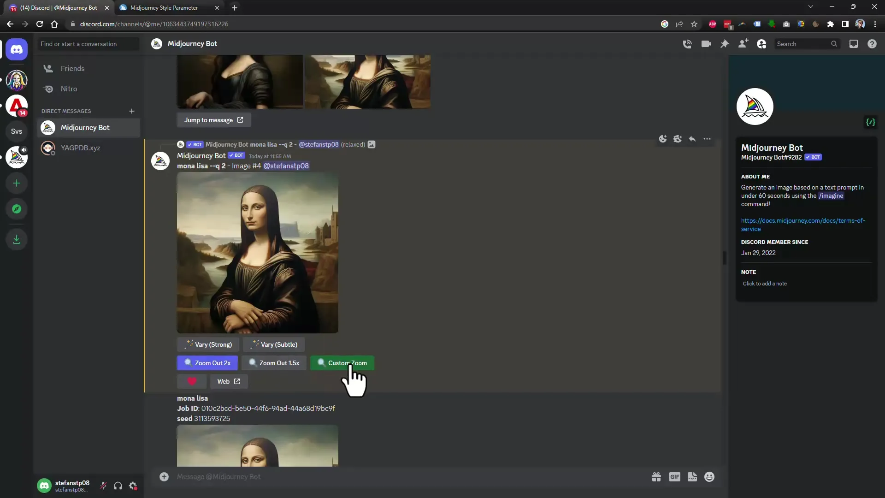885x498 pixels.
Task: Click Zoom Out 1.5x button
Action: (x=274, y=363)
